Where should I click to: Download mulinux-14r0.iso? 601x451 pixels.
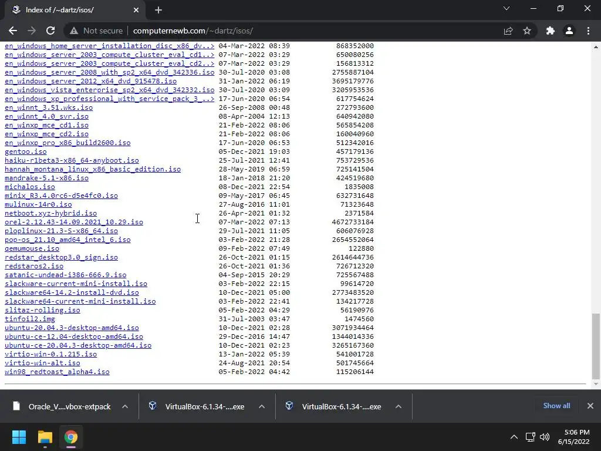click(x=38, y=204)
